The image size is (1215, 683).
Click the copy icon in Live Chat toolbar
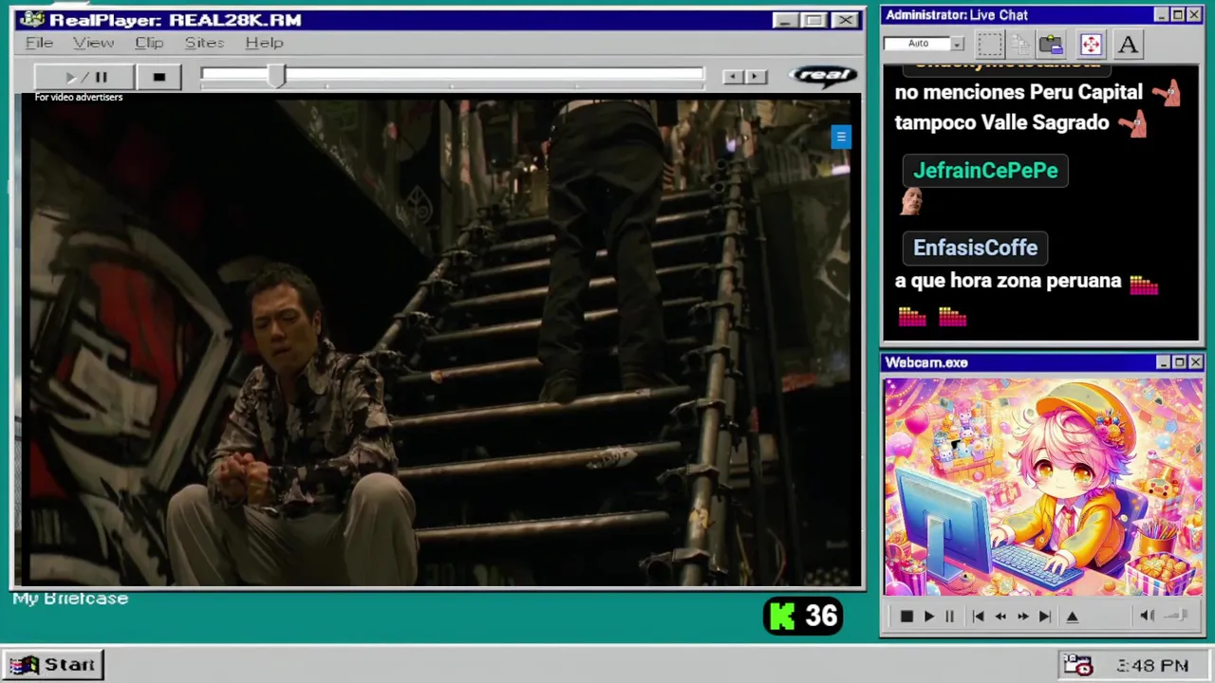coord(1020,44)
